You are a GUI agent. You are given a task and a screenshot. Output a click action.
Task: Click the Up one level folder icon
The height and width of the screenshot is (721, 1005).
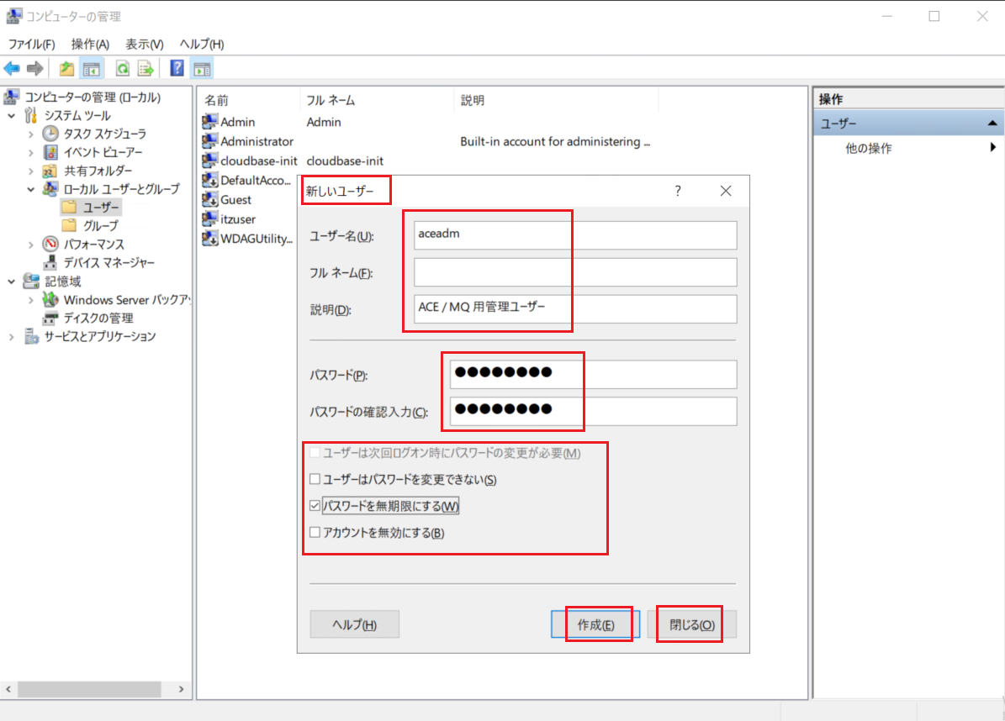pyautogui.click(x=66, y=69)
